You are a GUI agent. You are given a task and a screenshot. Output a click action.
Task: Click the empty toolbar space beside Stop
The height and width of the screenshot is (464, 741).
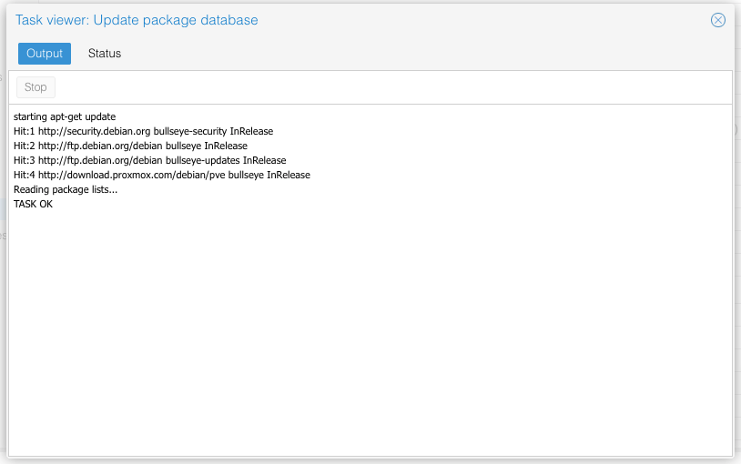pyautogui.click(x=364, y=87)
